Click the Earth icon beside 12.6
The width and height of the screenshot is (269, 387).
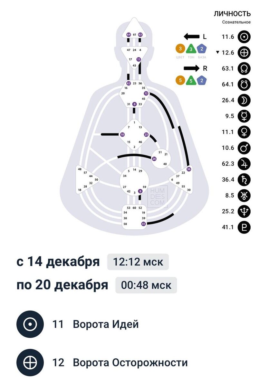244,53
